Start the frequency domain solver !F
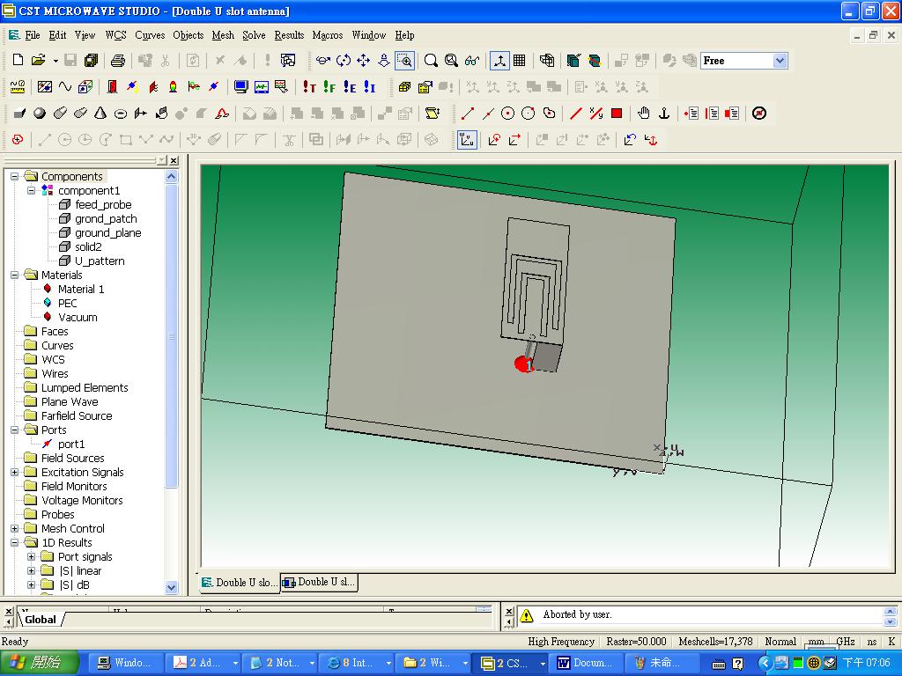Image resolution: width=902 pixels, height=676 pixels. 329,87
